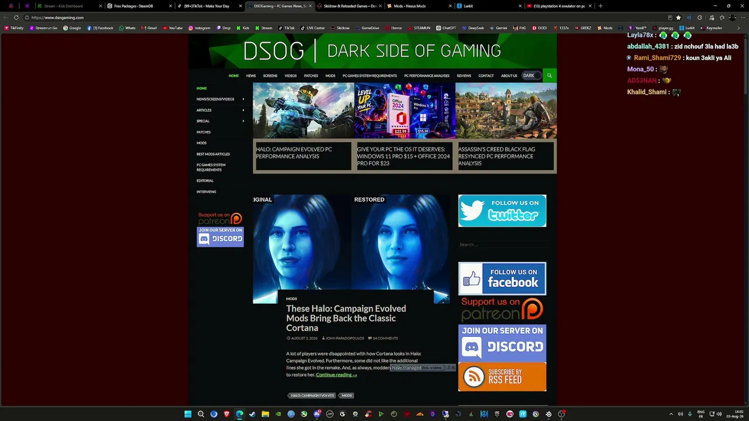Open the GameDrive bookmark
The image size is (749, 421).
pos(367,28)
